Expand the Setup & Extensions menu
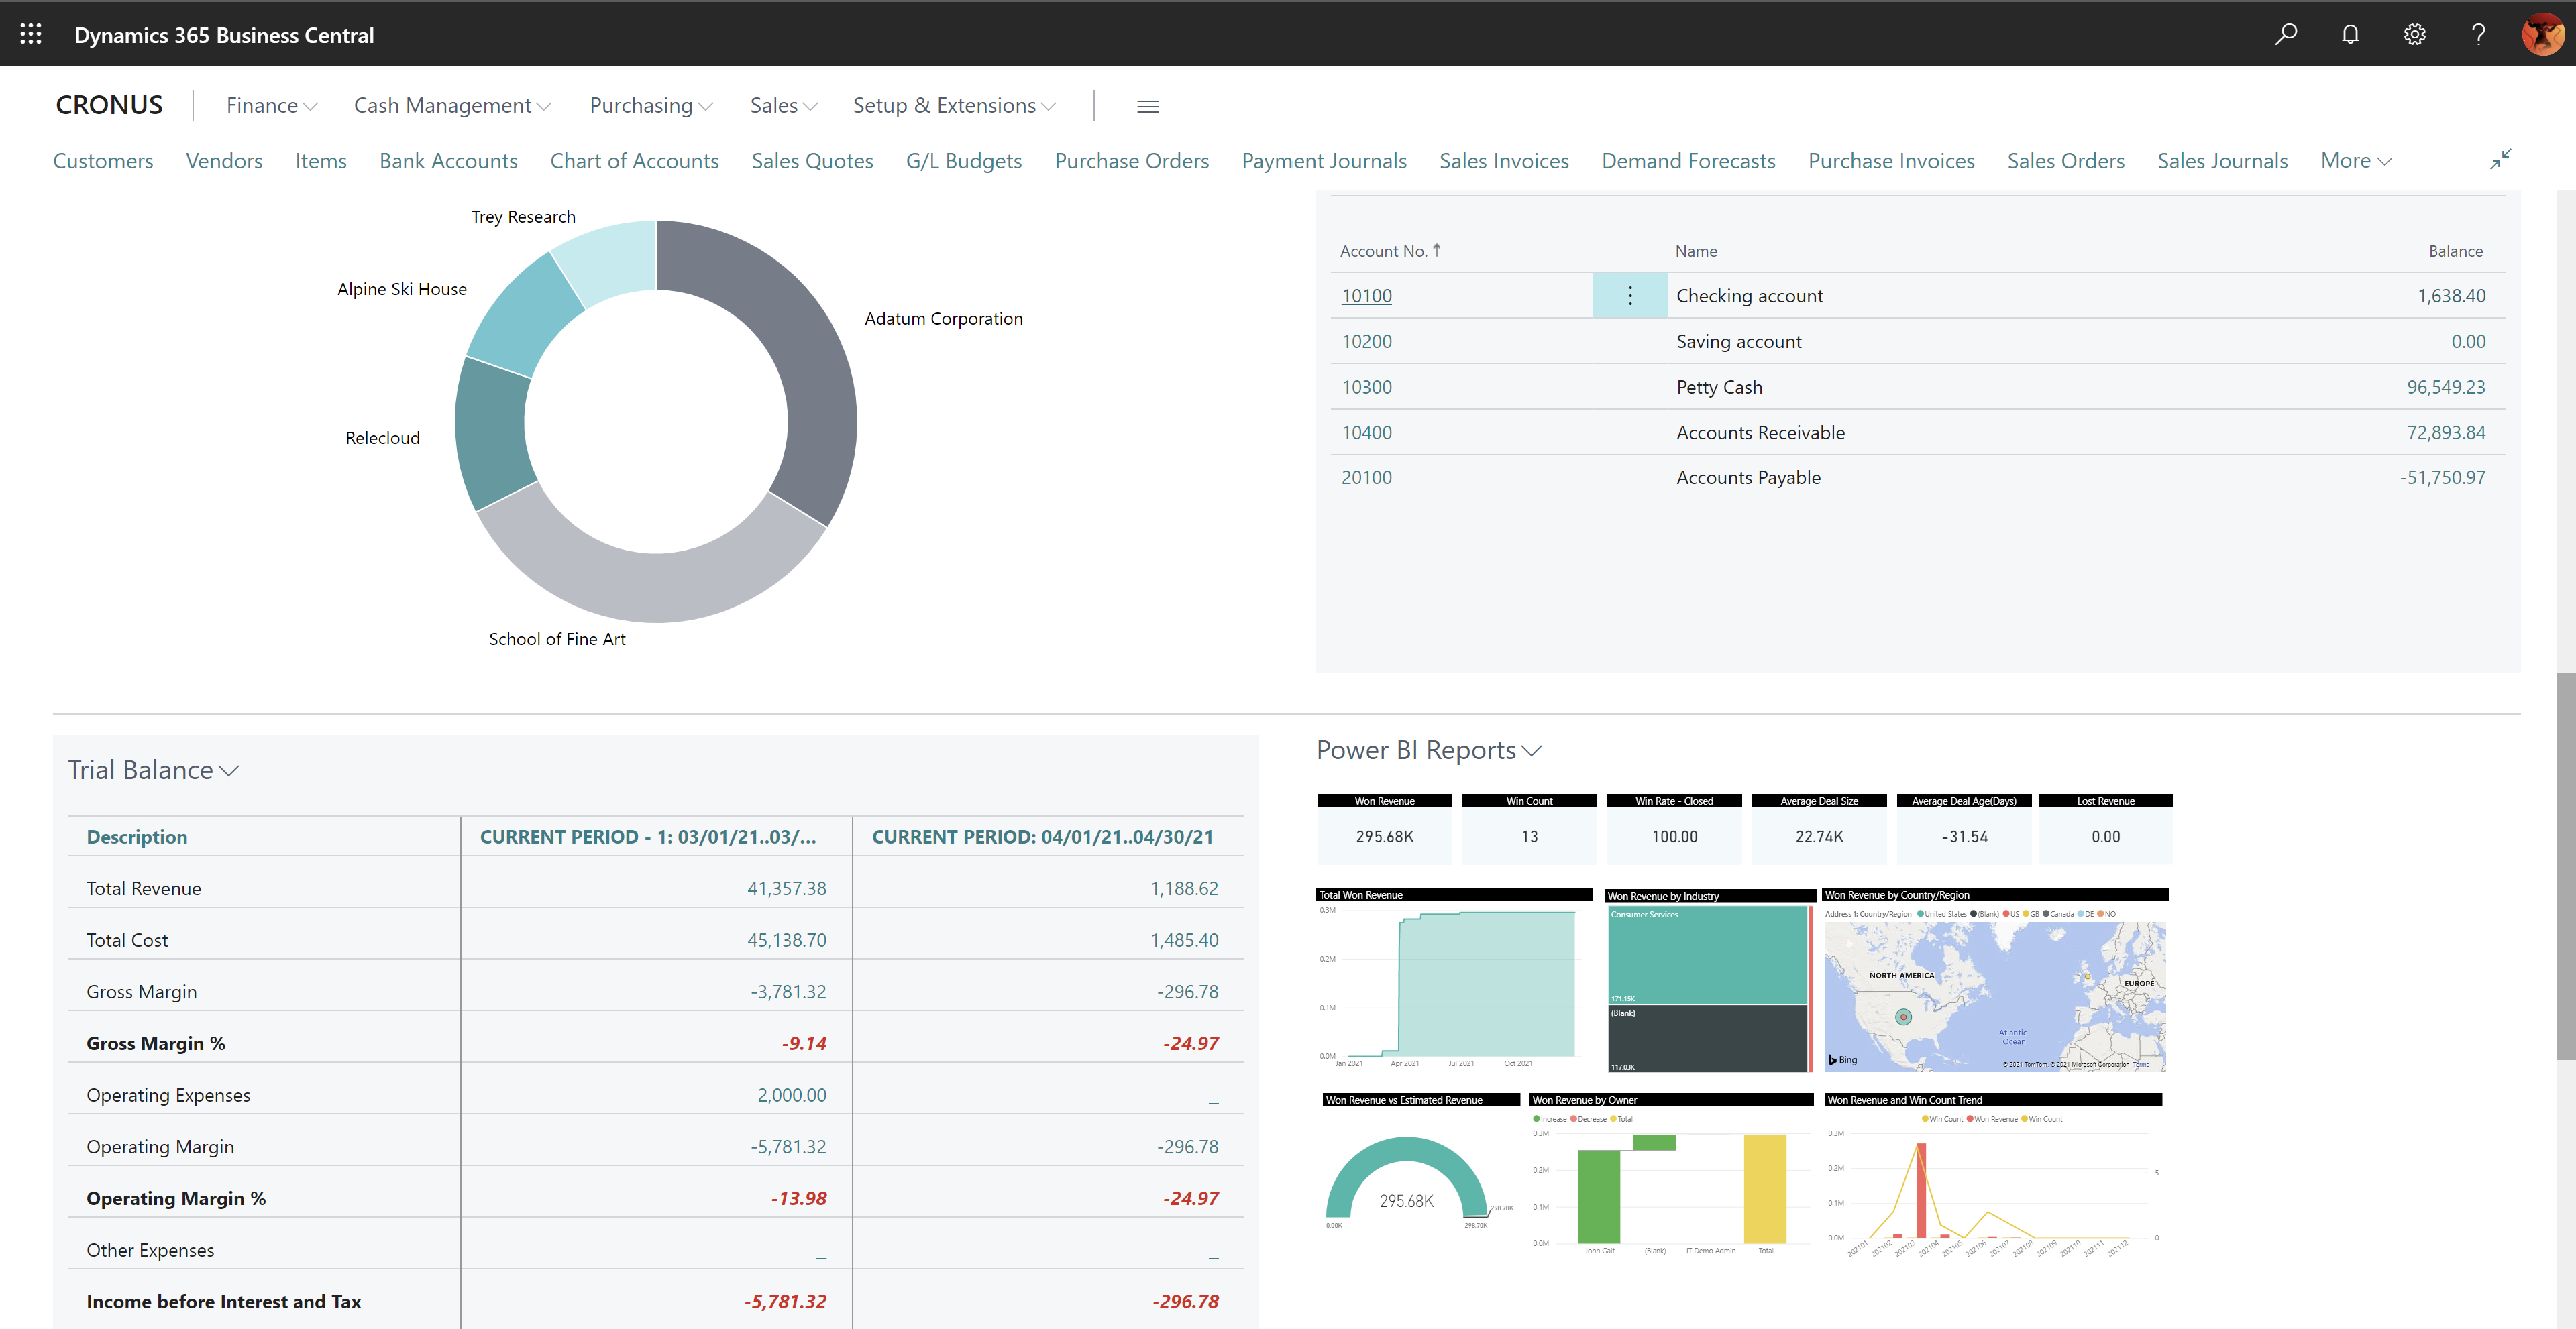 954,105
